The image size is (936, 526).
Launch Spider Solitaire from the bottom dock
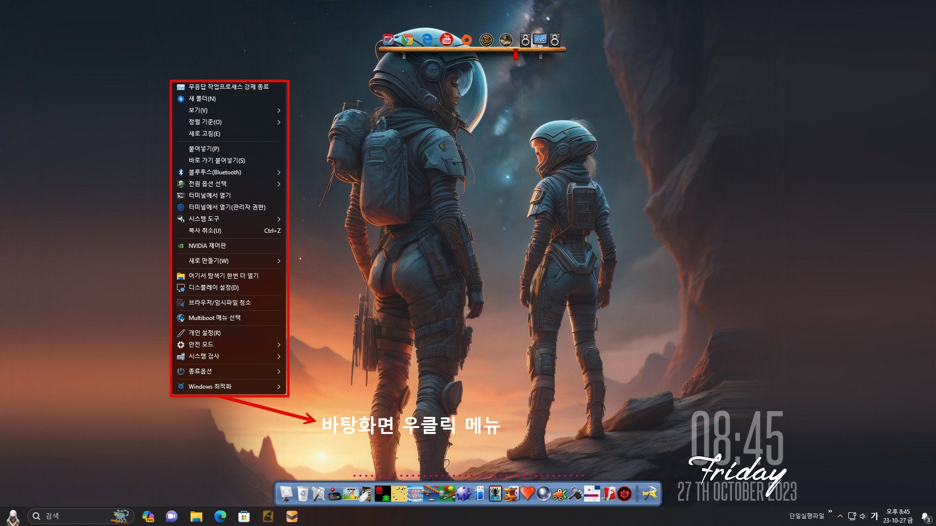click(495, 493)
